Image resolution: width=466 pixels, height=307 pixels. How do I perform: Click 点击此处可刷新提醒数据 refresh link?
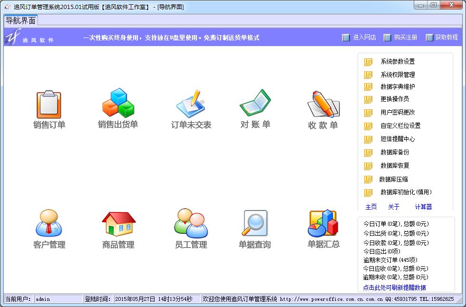pos(394,288)
